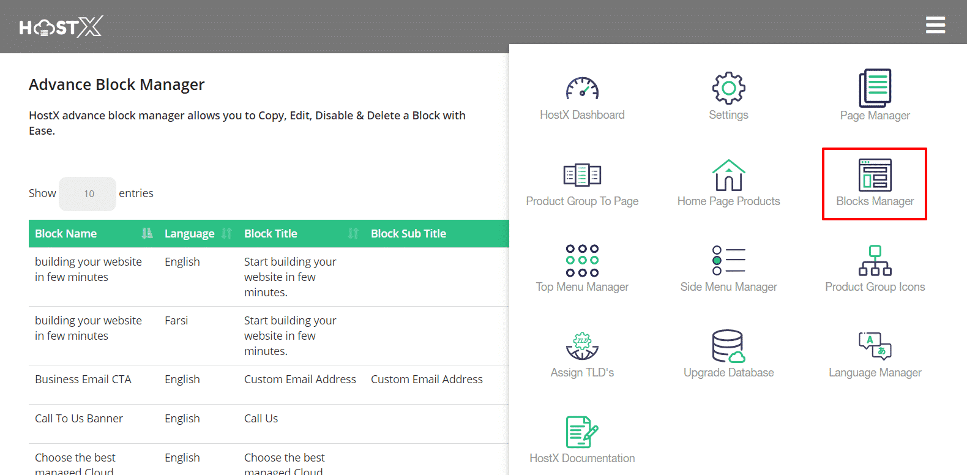
Task: Click the HostX logo in header
Action: coord(61,27)
